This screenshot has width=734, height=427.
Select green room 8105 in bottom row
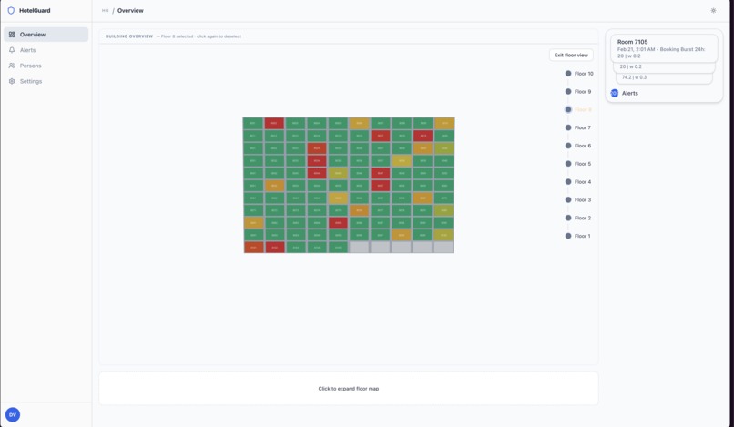click(338, 248)
